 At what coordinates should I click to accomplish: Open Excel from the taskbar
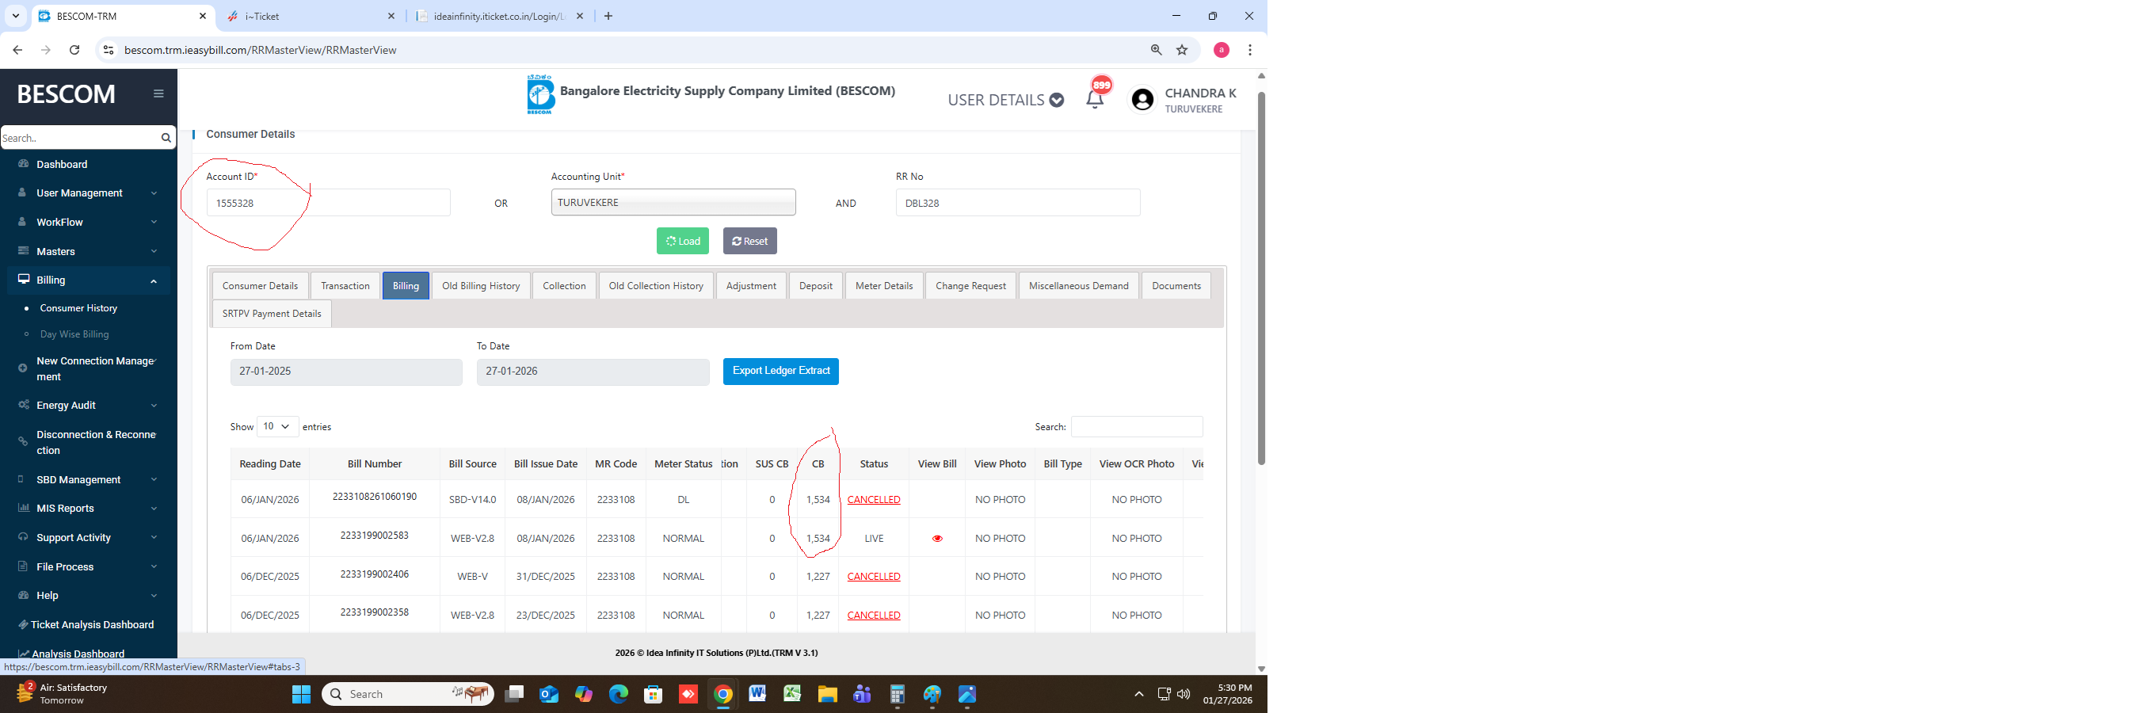pos(792,693)
